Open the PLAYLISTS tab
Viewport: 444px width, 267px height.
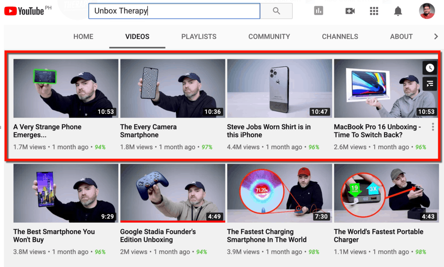199,36
